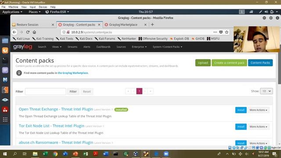Close the Restore Session tab
Screen dimensions: 281x158
[x=53, y=25]
